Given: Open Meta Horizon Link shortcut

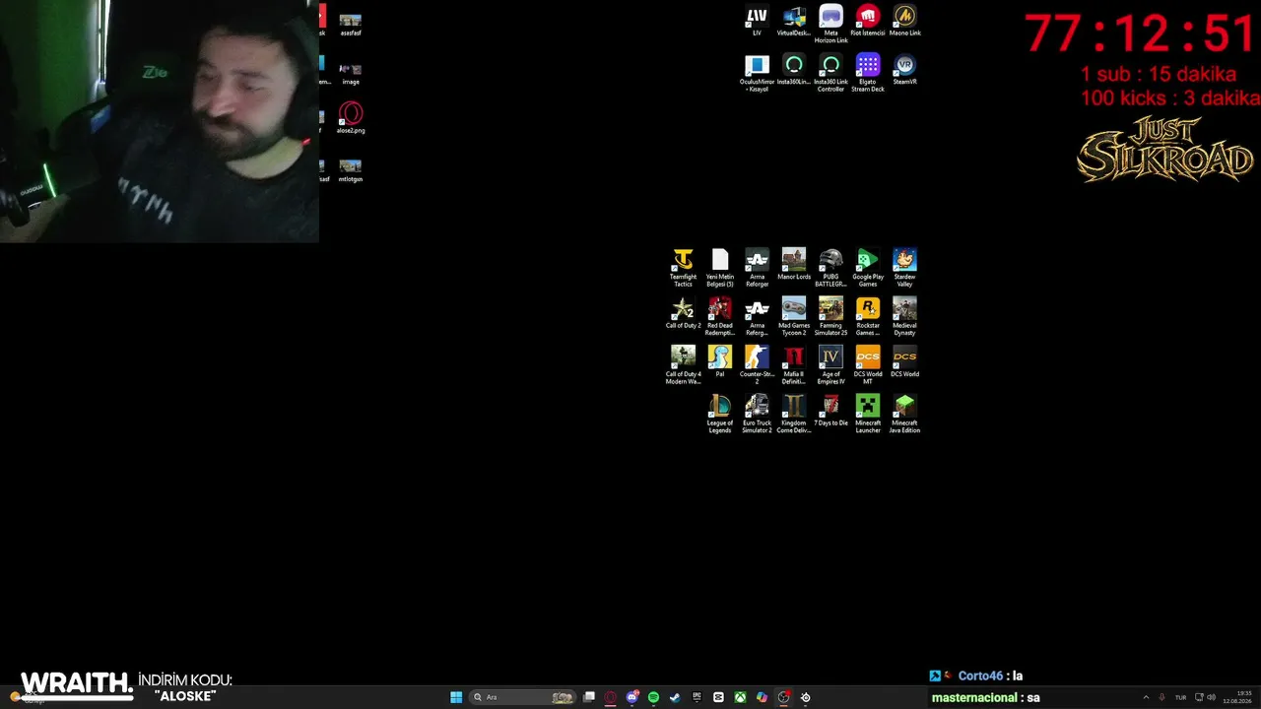Looking at the screenshot, I should 830,25.
